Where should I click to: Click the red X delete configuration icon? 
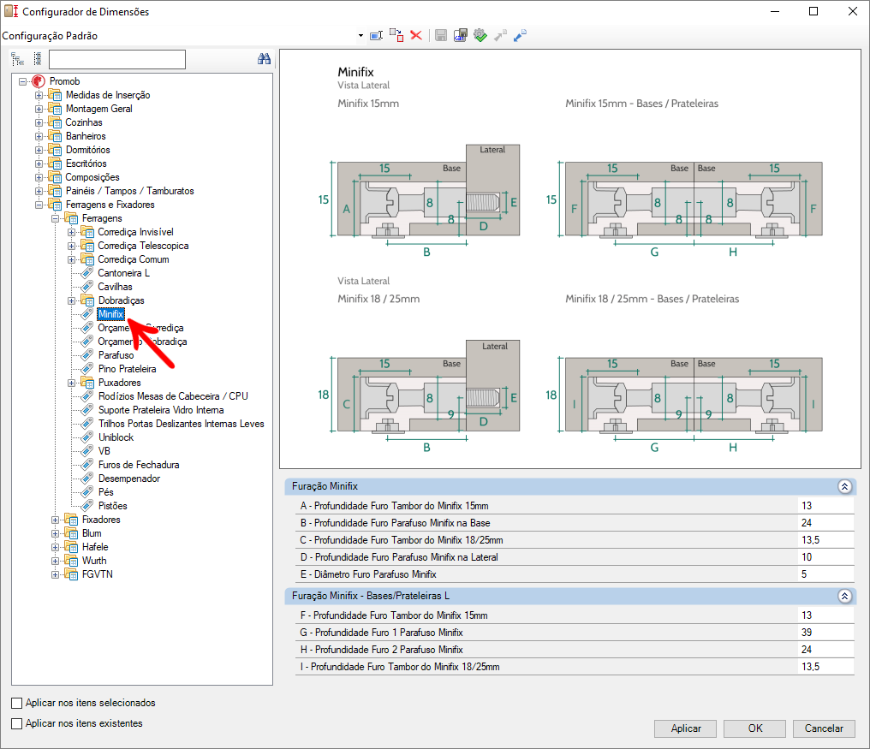point(416,35)
